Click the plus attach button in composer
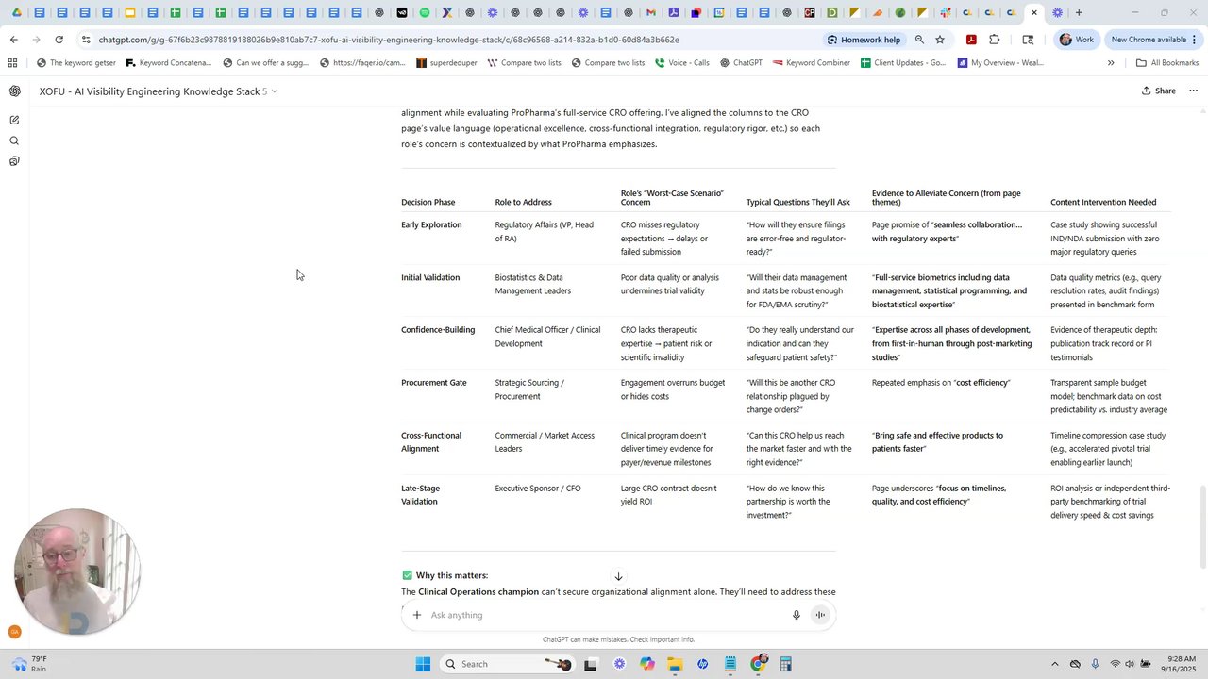The height and width of the screenshot is (679, 1208). pos(416,615)
